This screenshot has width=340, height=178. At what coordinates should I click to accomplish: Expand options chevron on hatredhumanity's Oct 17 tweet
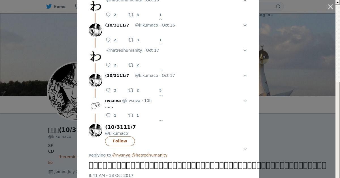(x=245, y=50)
